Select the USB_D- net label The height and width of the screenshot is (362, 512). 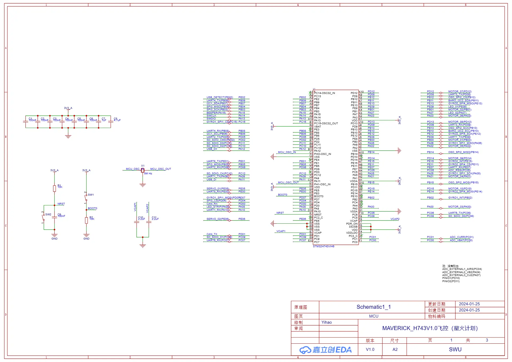point(211,180)
